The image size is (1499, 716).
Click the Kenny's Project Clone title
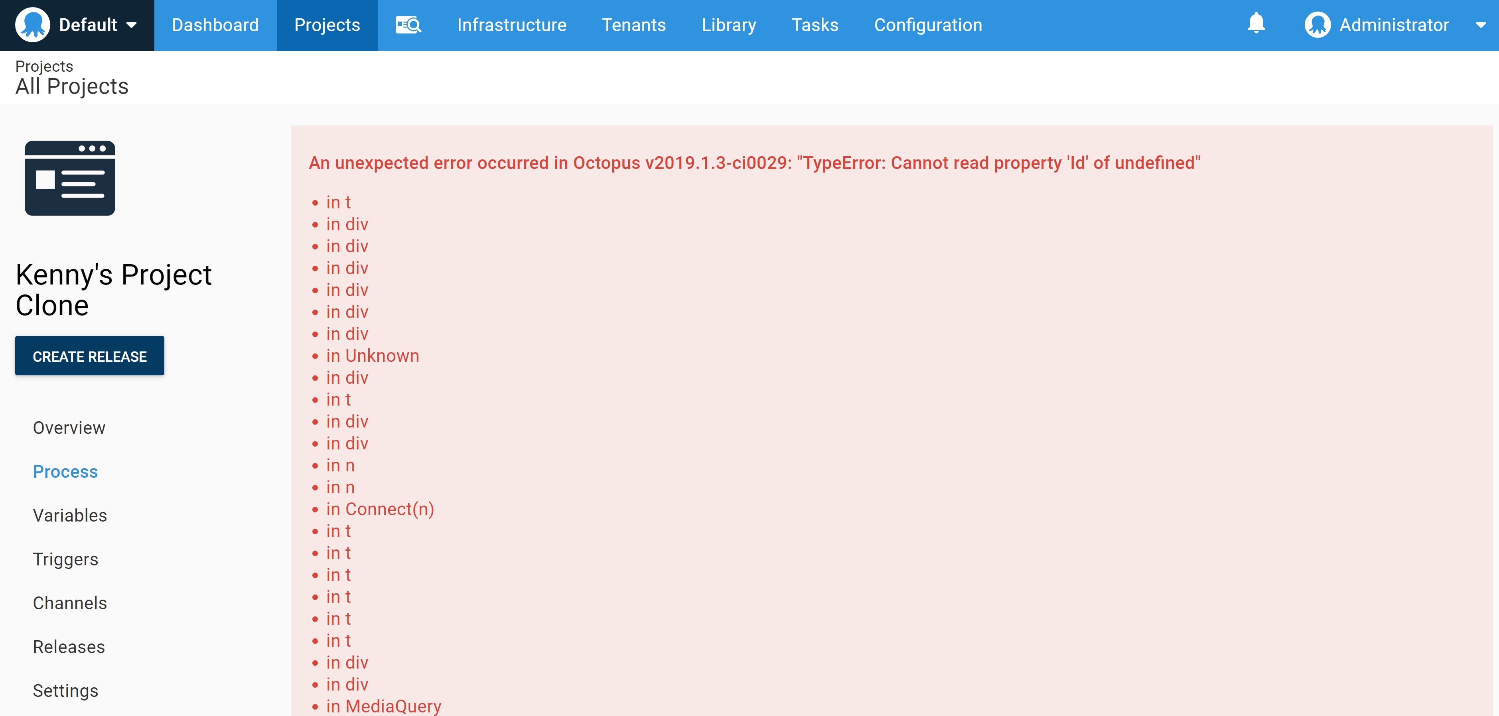113,290
